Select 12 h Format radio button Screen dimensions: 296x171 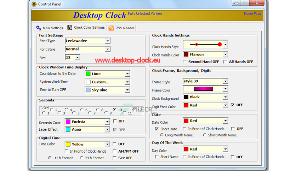pyautogui.click(x=50, y=158)
